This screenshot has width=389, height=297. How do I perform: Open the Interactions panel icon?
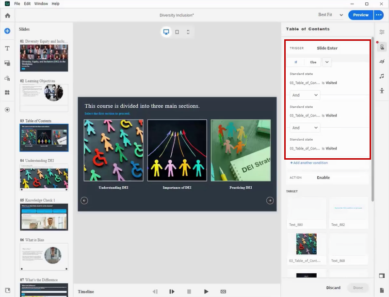coord(382,47)
